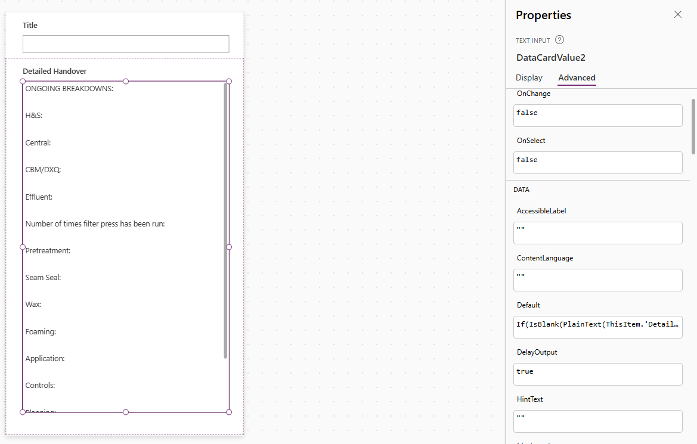Click the 'ONGOING BREAKDOWNS:' line
Image resolution: width=697 pixels, height=444 pixels.
(x=69, y=88)
